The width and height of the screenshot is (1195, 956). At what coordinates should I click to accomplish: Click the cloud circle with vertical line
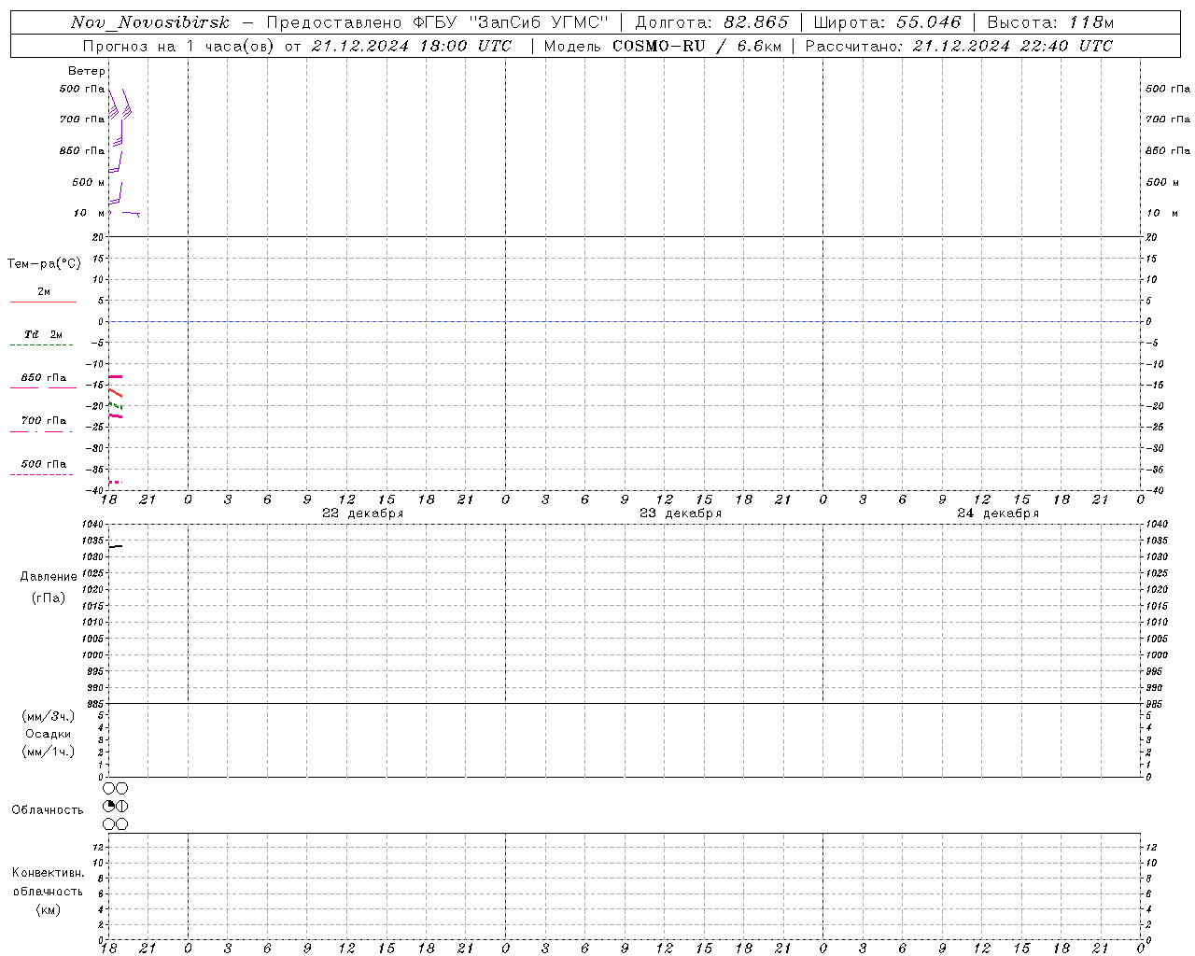pos(121,806)
